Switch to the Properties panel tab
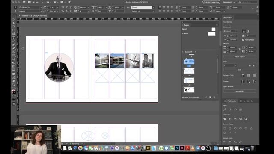This screenshot has width=274, height=154. (228, 18)
